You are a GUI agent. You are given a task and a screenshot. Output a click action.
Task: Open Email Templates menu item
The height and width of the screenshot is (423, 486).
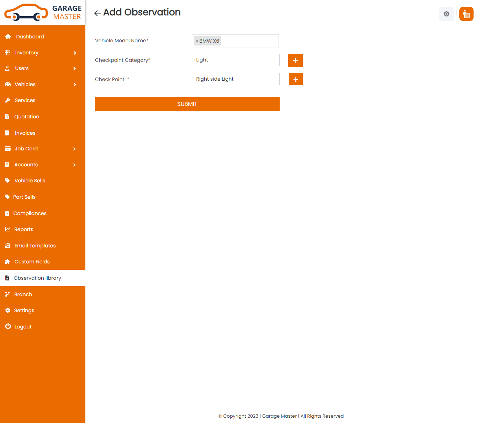click(35, 246)
